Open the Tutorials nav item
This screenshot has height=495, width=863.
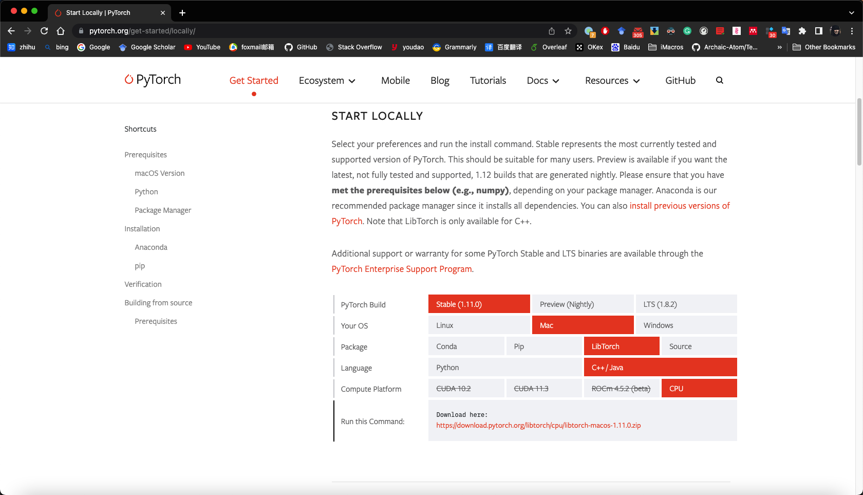click(x=488, y=80)
